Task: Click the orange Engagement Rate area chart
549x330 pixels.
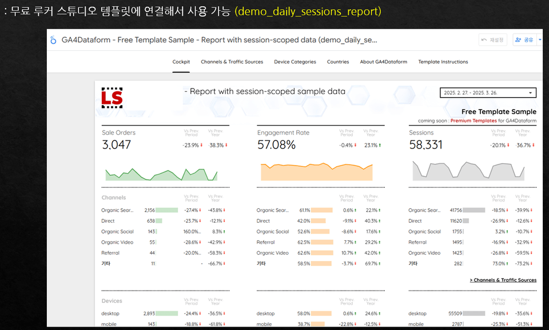Action: (316, 171)
